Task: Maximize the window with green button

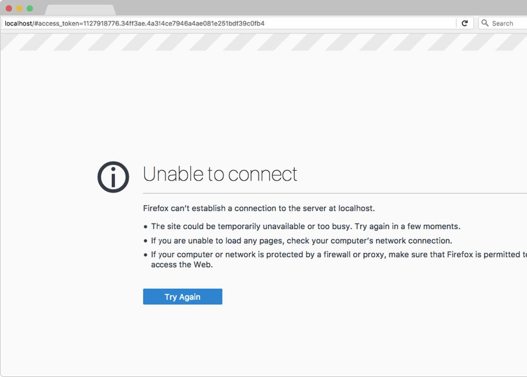Action: (x=30, y=8)
